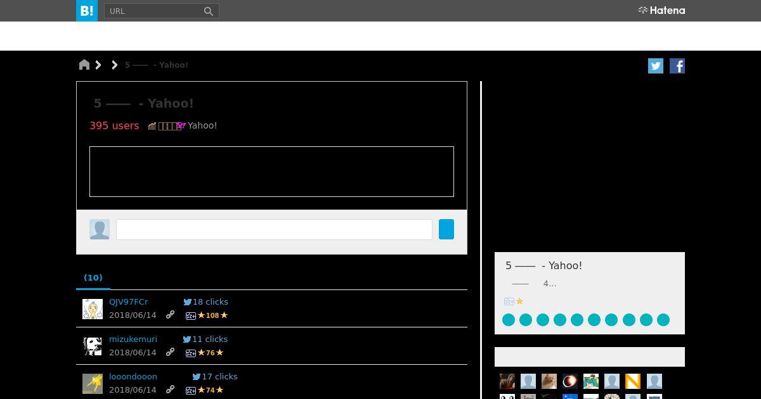The height and width of the screenshot is (399, 761).
Task: Open looondooon's avatar image
Action: (x=93, y=384)
